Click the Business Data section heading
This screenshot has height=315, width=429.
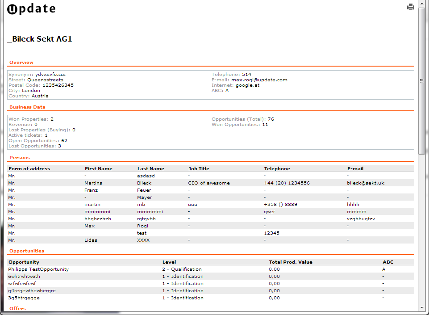click(27, 107)
